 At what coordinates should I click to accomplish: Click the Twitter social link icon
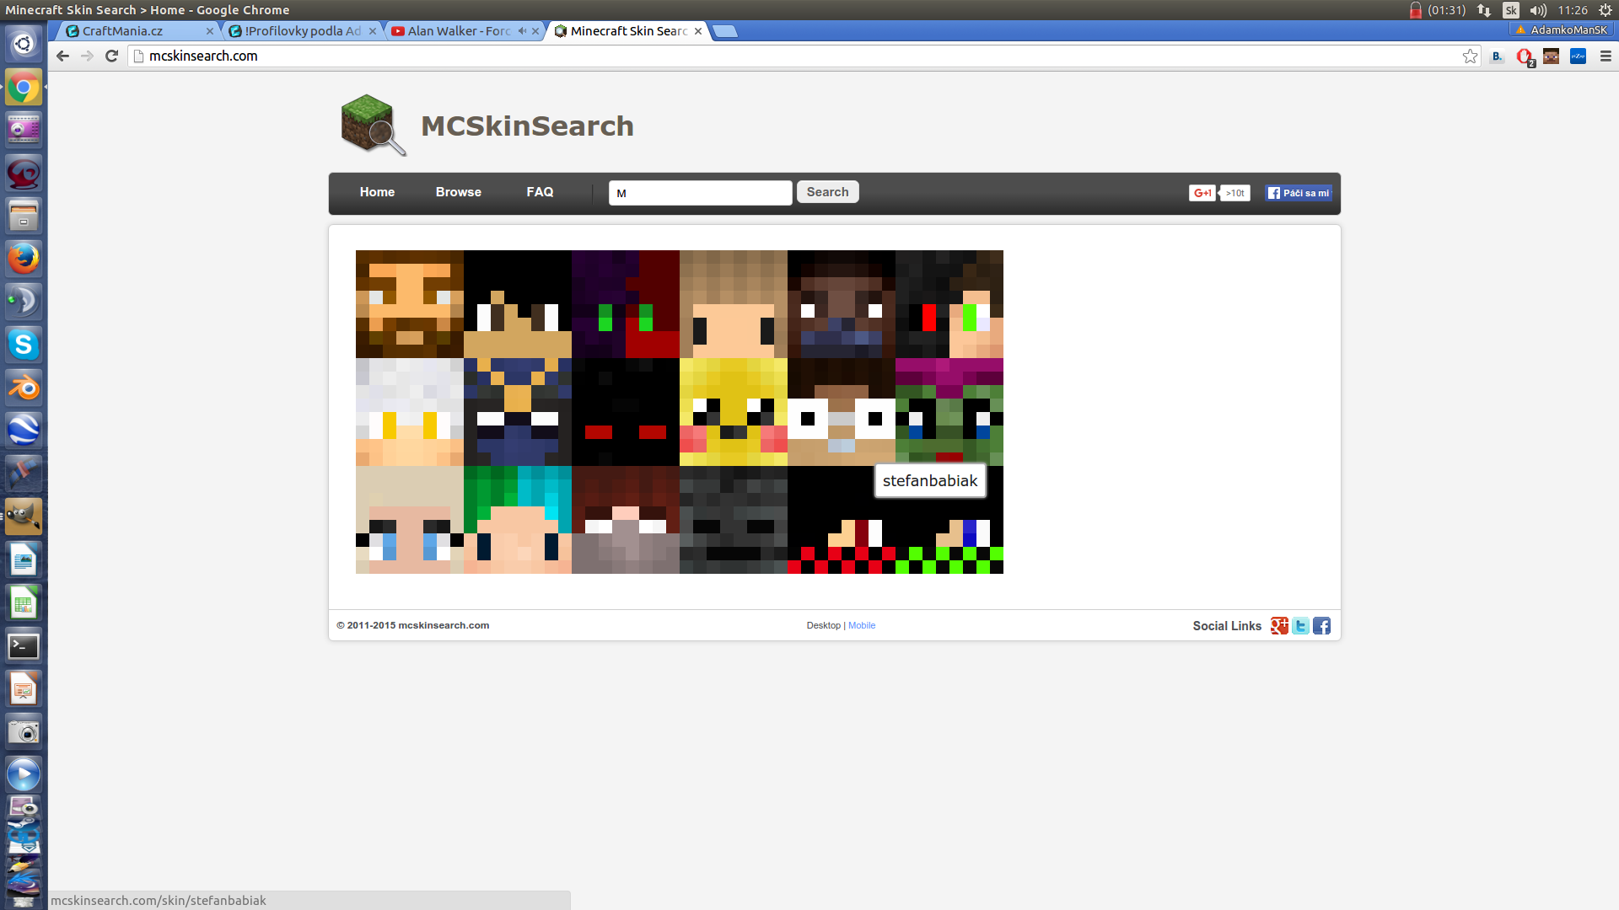pos(1300,625)
